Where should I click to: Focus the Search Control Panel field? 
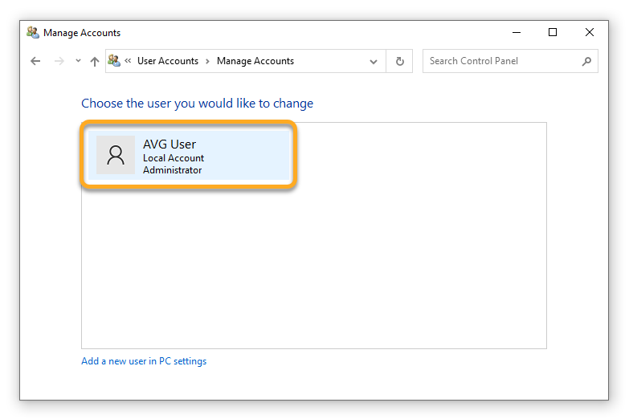pyautogui.click(x=498, y=61)
